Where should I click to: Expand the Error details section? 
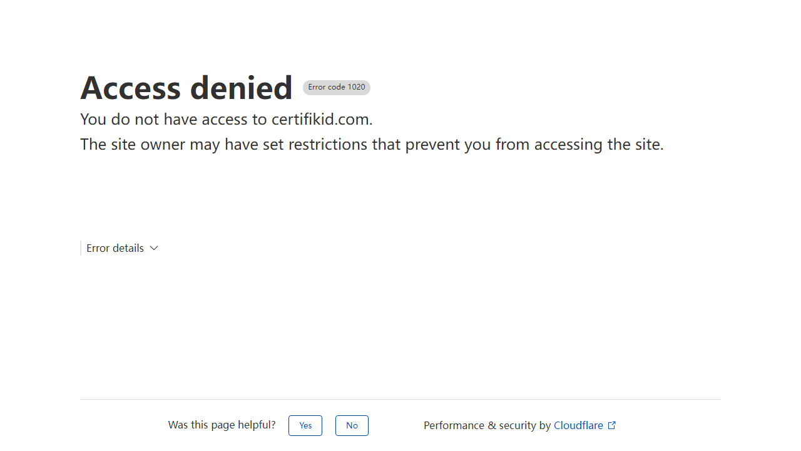(x=115, y=248)
